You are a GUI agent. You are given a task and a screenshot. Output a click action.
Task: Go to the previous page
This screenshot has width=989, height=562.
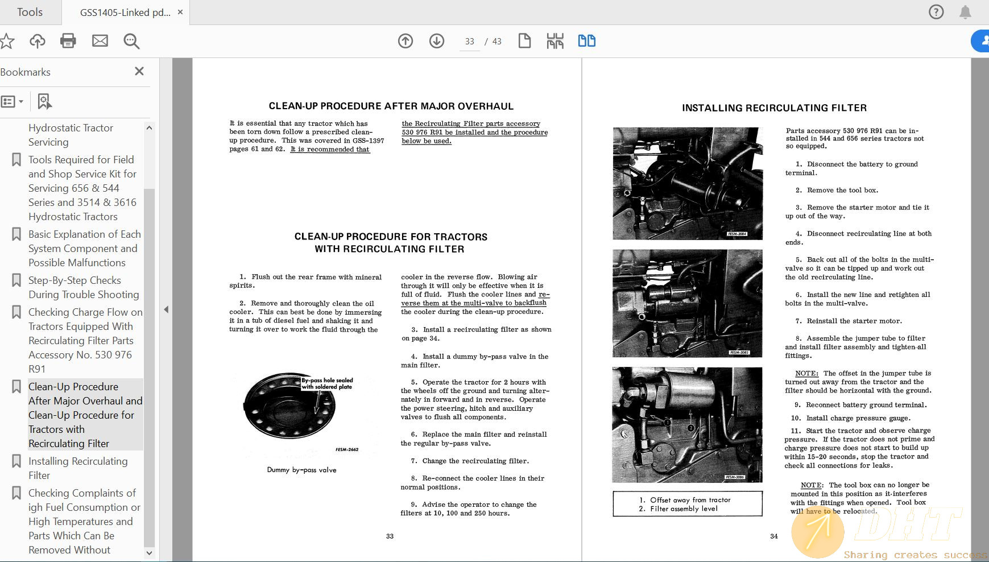point(405,41)
